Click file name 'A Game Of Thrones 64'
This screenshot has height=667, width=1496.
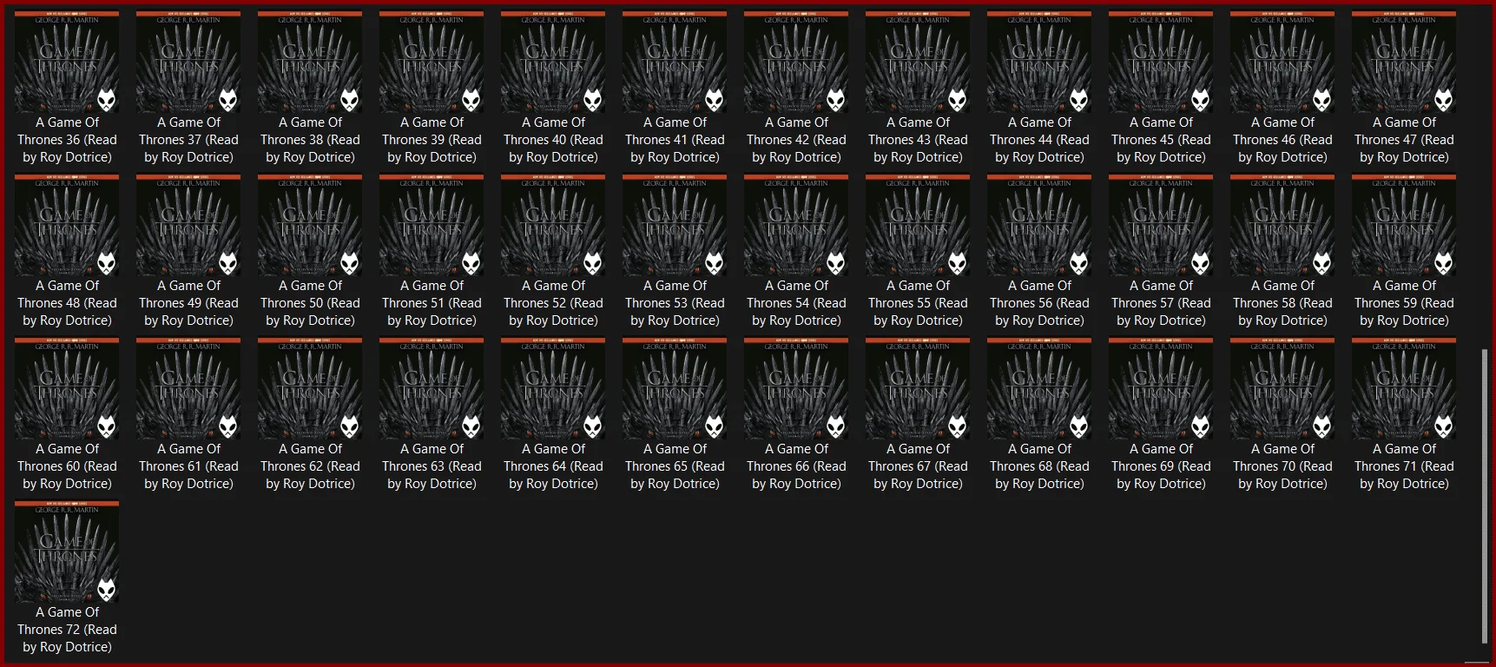[x=553, y=466]
